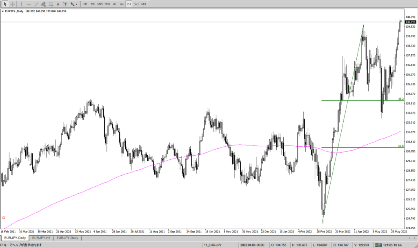Click the 11_EURJPY profile in status bar
This screenshot has height=248, width=418.
coord(213,245)
